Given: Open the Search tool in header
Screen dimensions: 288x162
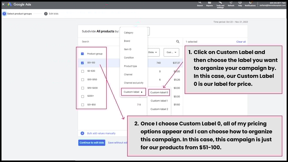Looking at the screenshot, I should [200, 4].
